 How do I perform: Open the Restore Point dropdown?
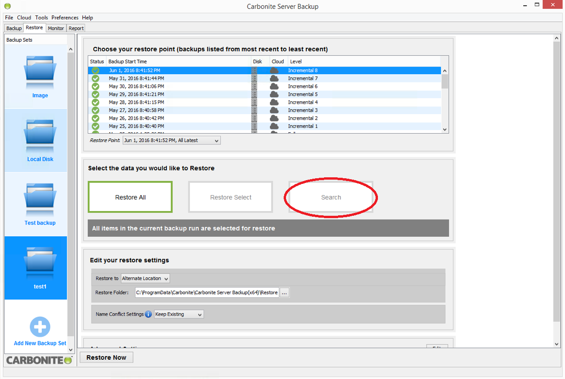(x=172, y=140)
